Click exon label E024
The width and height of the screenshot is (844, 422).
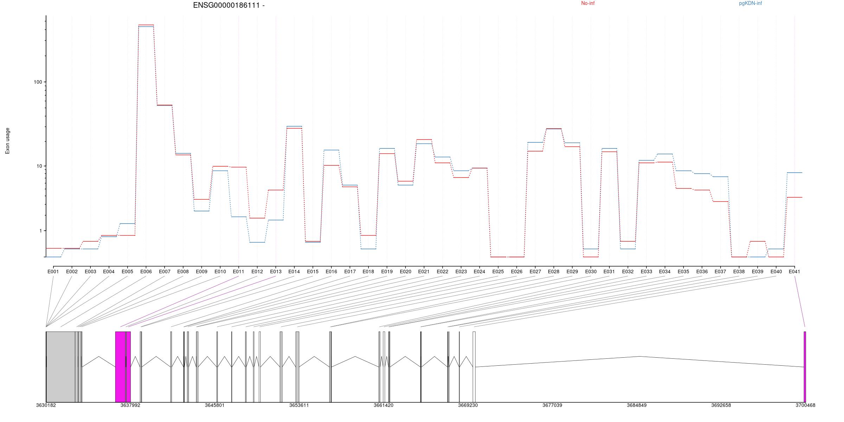(x=479, y=271)
